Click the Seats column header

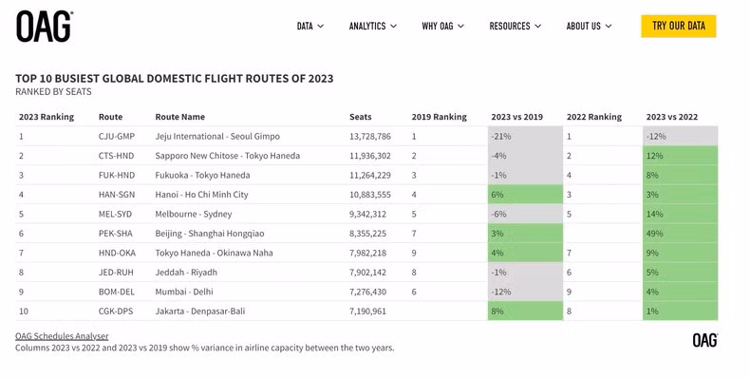tap(360, 117)
